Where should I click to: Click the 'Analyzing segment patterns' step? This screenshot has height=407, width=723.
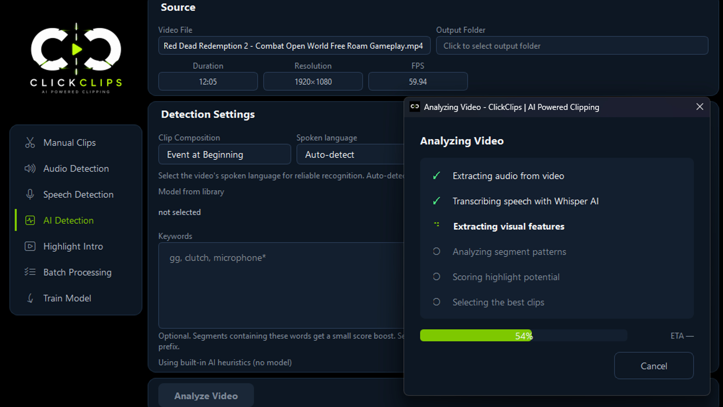509,252
